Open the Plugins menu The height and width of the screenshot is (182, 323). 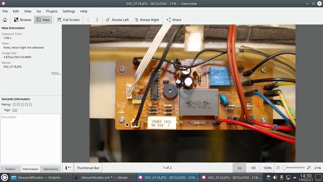(52, 11)
